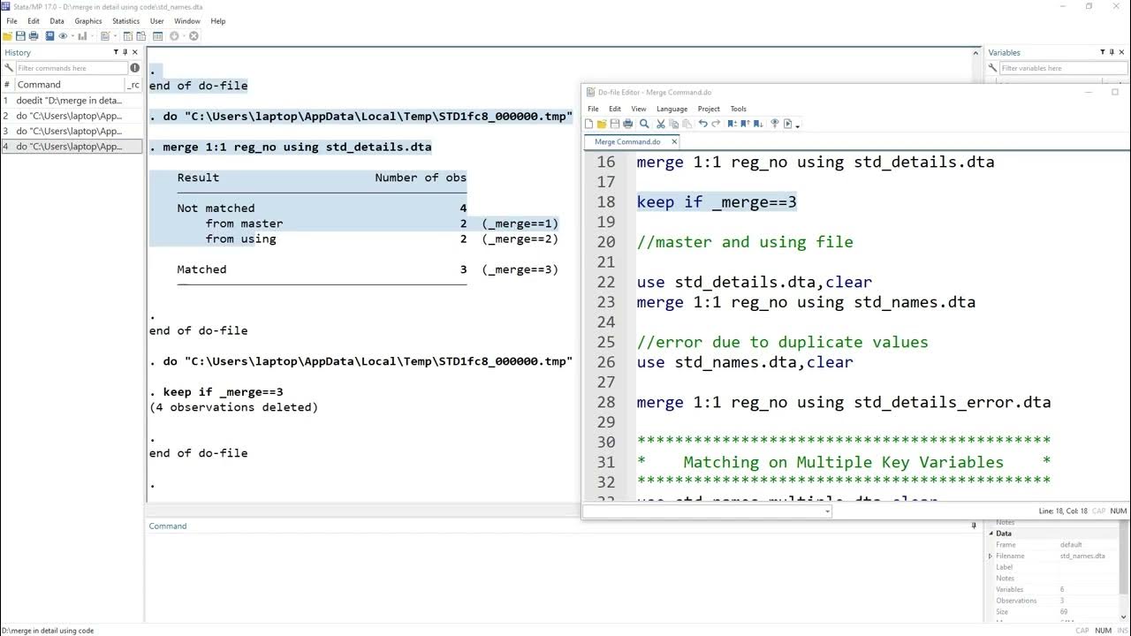Toggle pin on History panel
The width and height of the screenshot is (1131, 636).
click(x=125, y=52)
